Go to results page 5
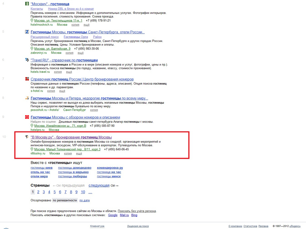Viewport: 306px width, 229px height. [55, 192]
